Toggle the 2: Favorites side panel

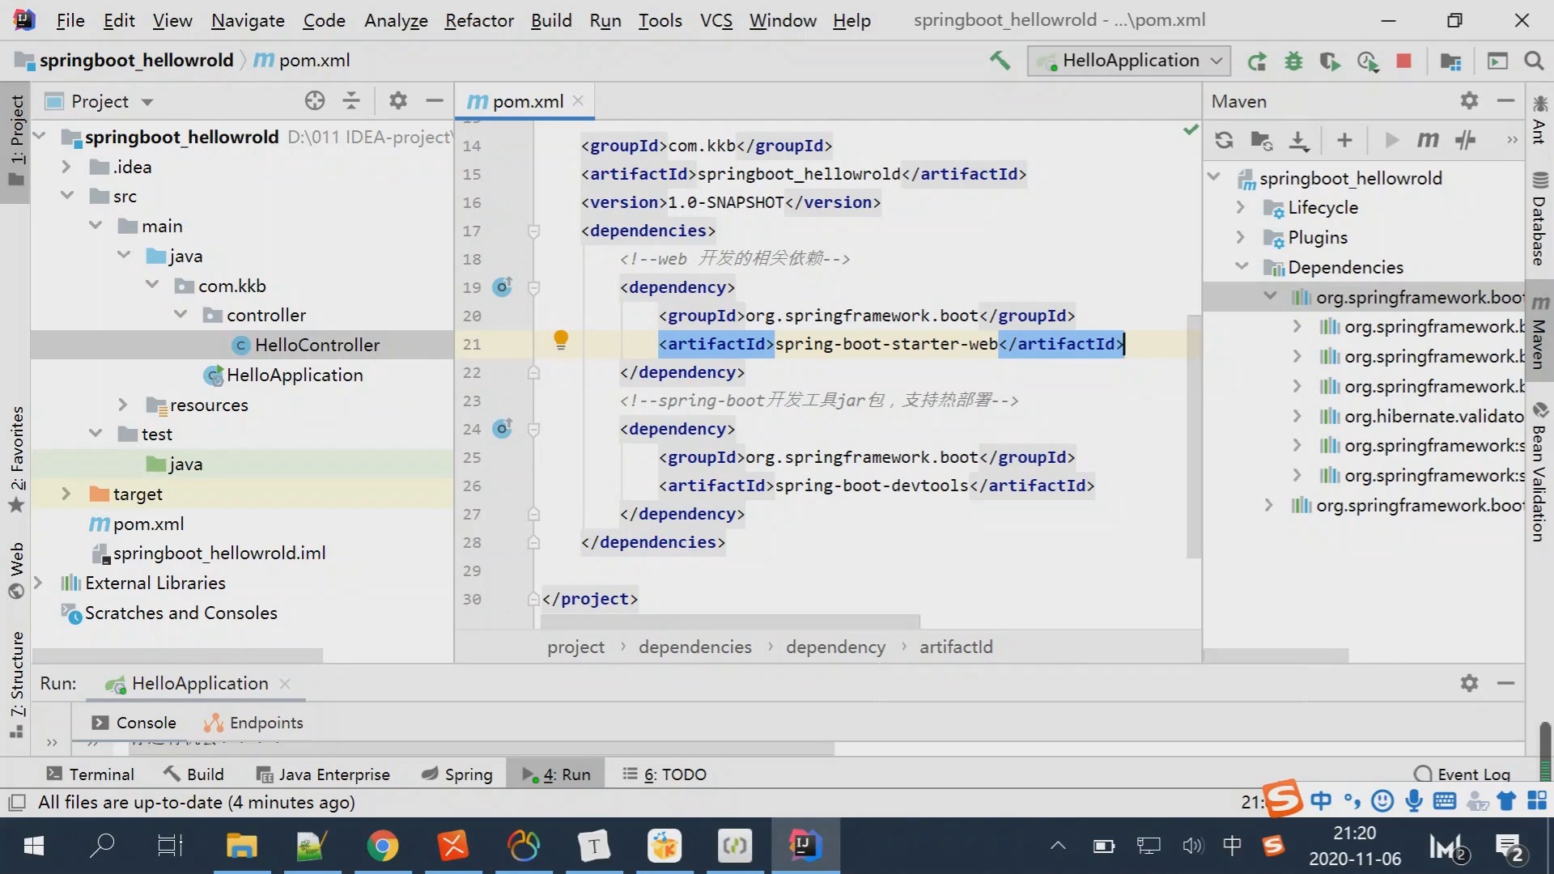[x=16, y=460]
